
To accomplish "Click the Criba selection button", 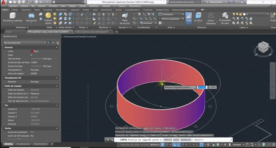I will [189, 18].
